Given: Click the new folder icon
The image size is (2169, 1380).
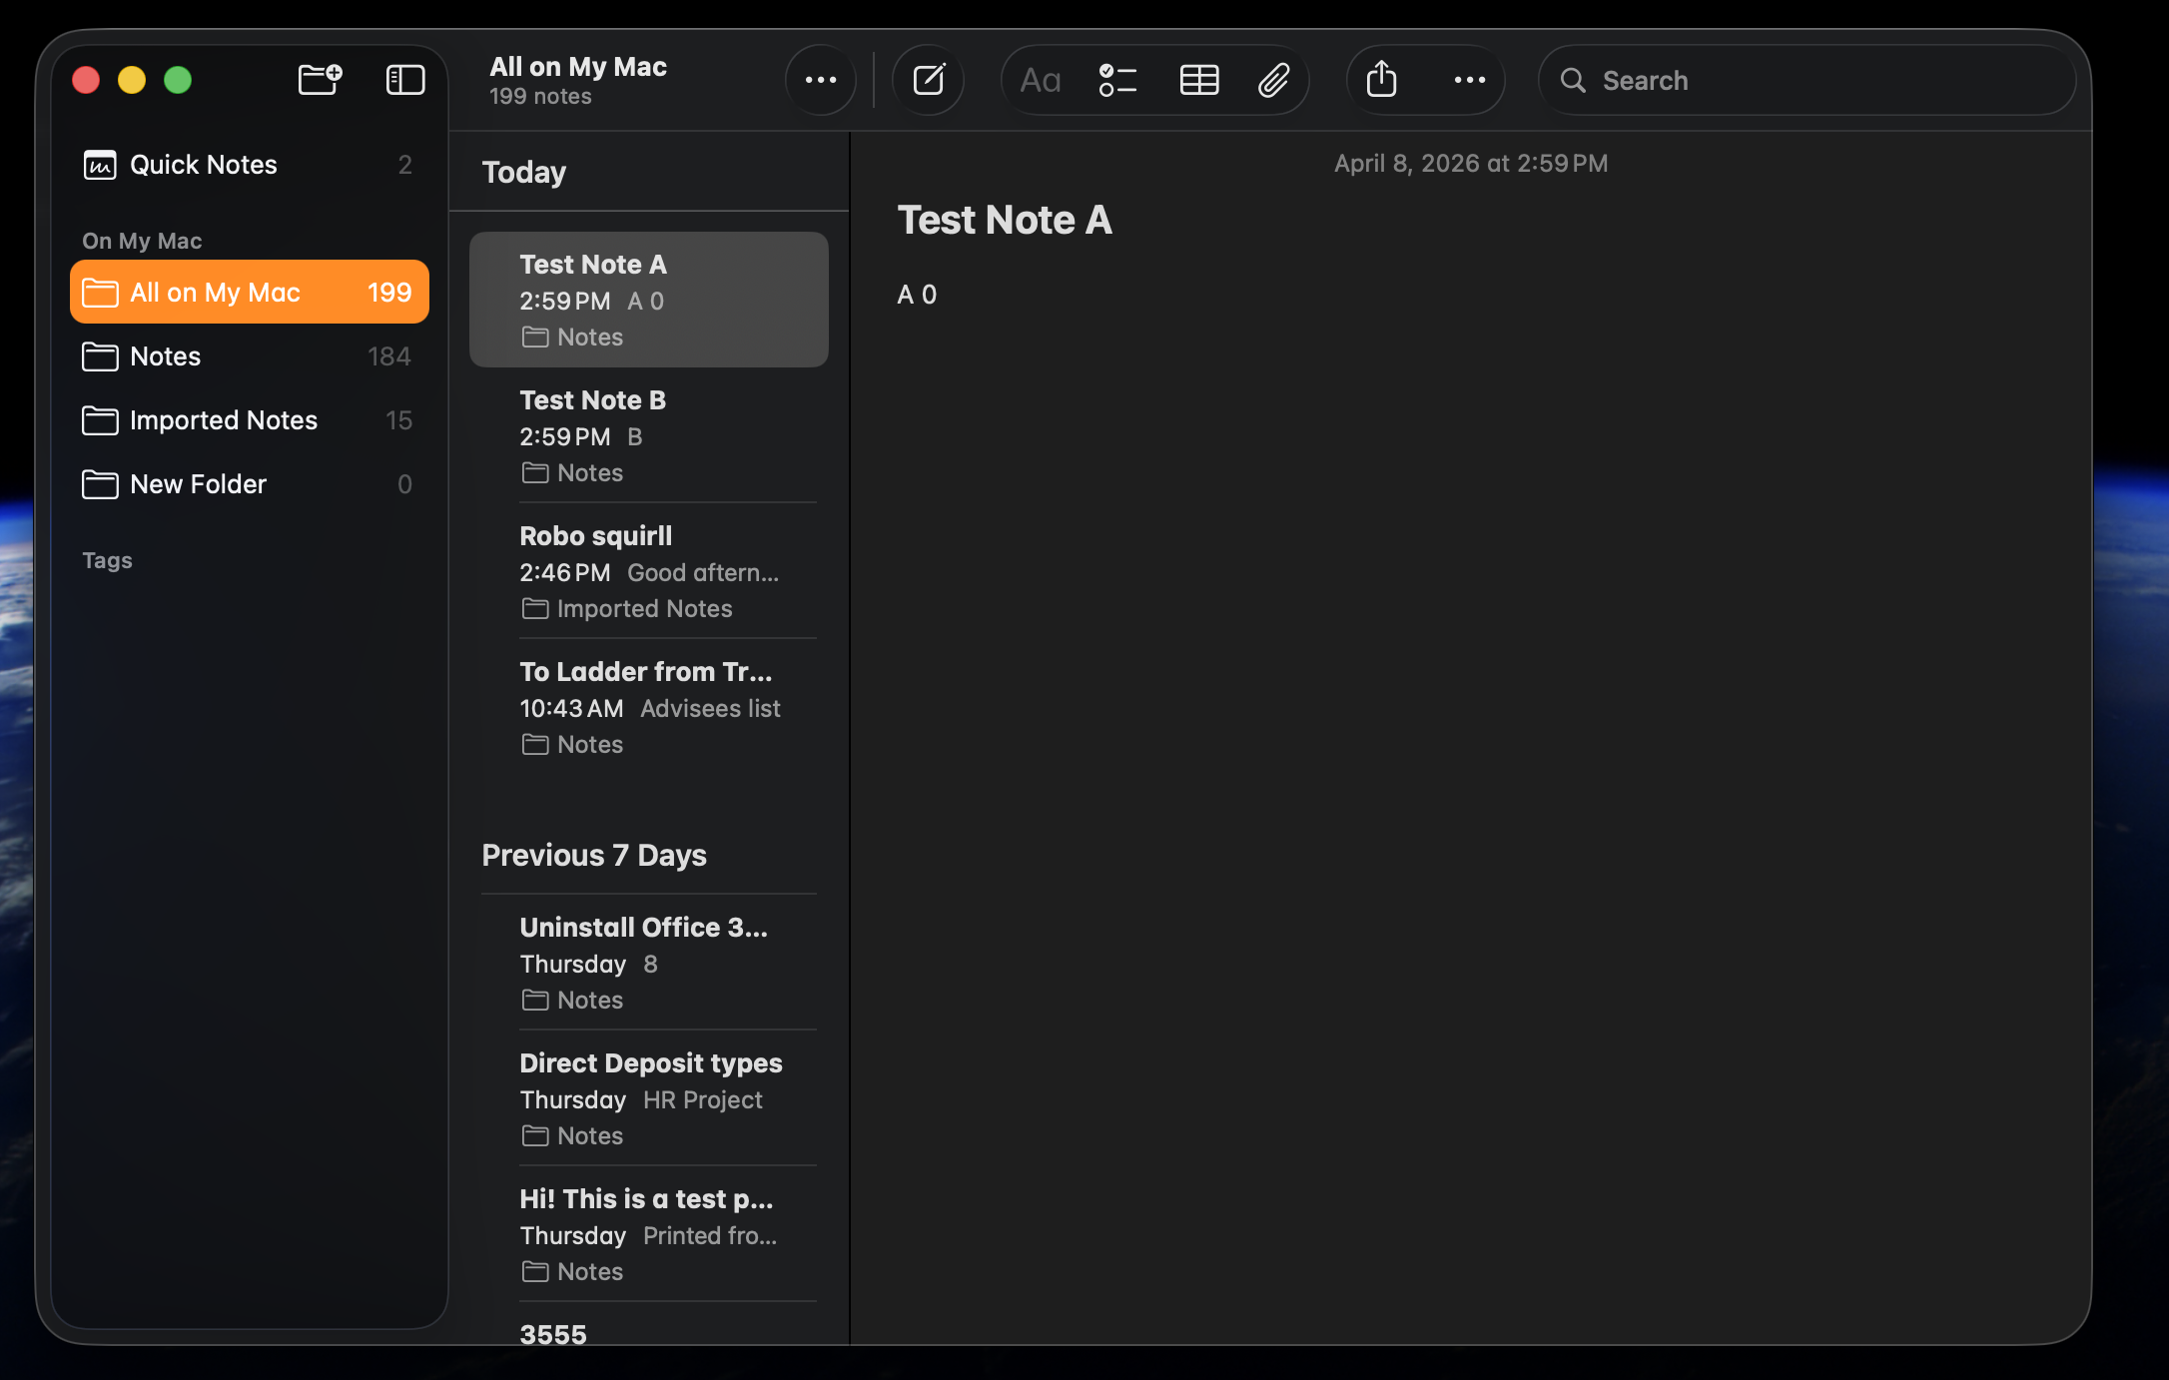Looking at the screenshot, I should pyautogui.click(x=320, y=79).
